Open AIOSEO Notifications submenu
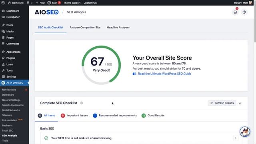Screen dimensions: 256x144 tap(9, 90)
